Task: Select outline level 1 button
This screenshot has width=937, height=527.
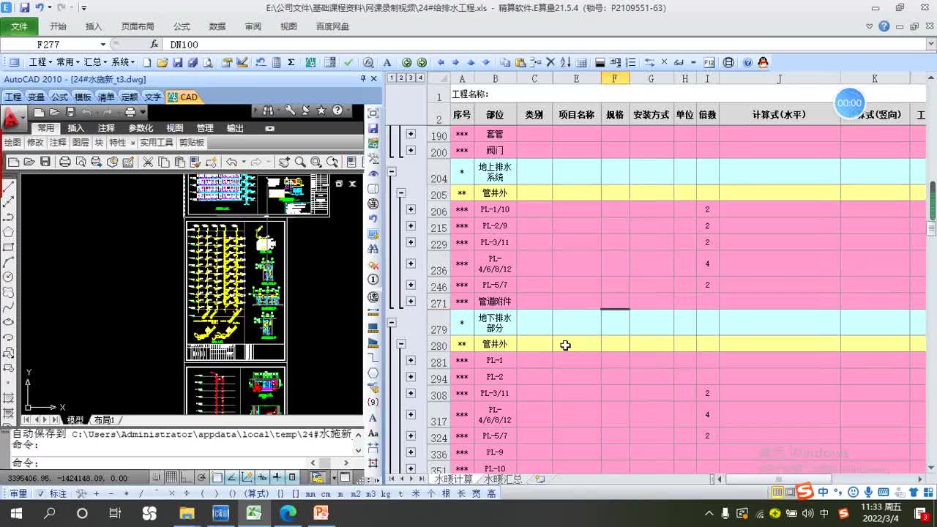Action: 392,78
